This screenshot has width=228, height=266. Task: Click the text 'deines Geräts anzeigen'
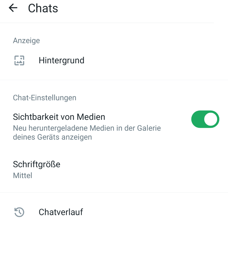pos(52,137)
